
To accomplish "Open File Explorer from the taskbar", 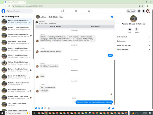I will [x=86, y=113].
